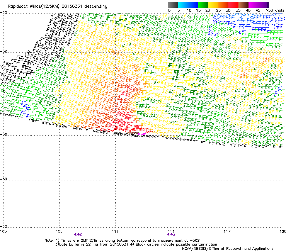Click the green 15-20 knots legend segment

tap(203, 5)
